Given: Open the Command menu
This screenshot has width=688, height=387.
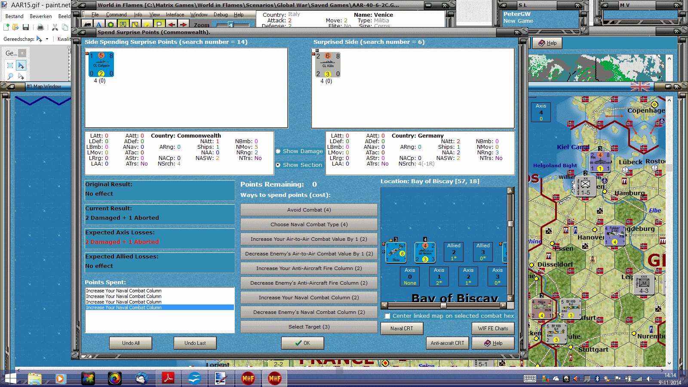Looking at the screenshot, I should [x=116, y=15].
